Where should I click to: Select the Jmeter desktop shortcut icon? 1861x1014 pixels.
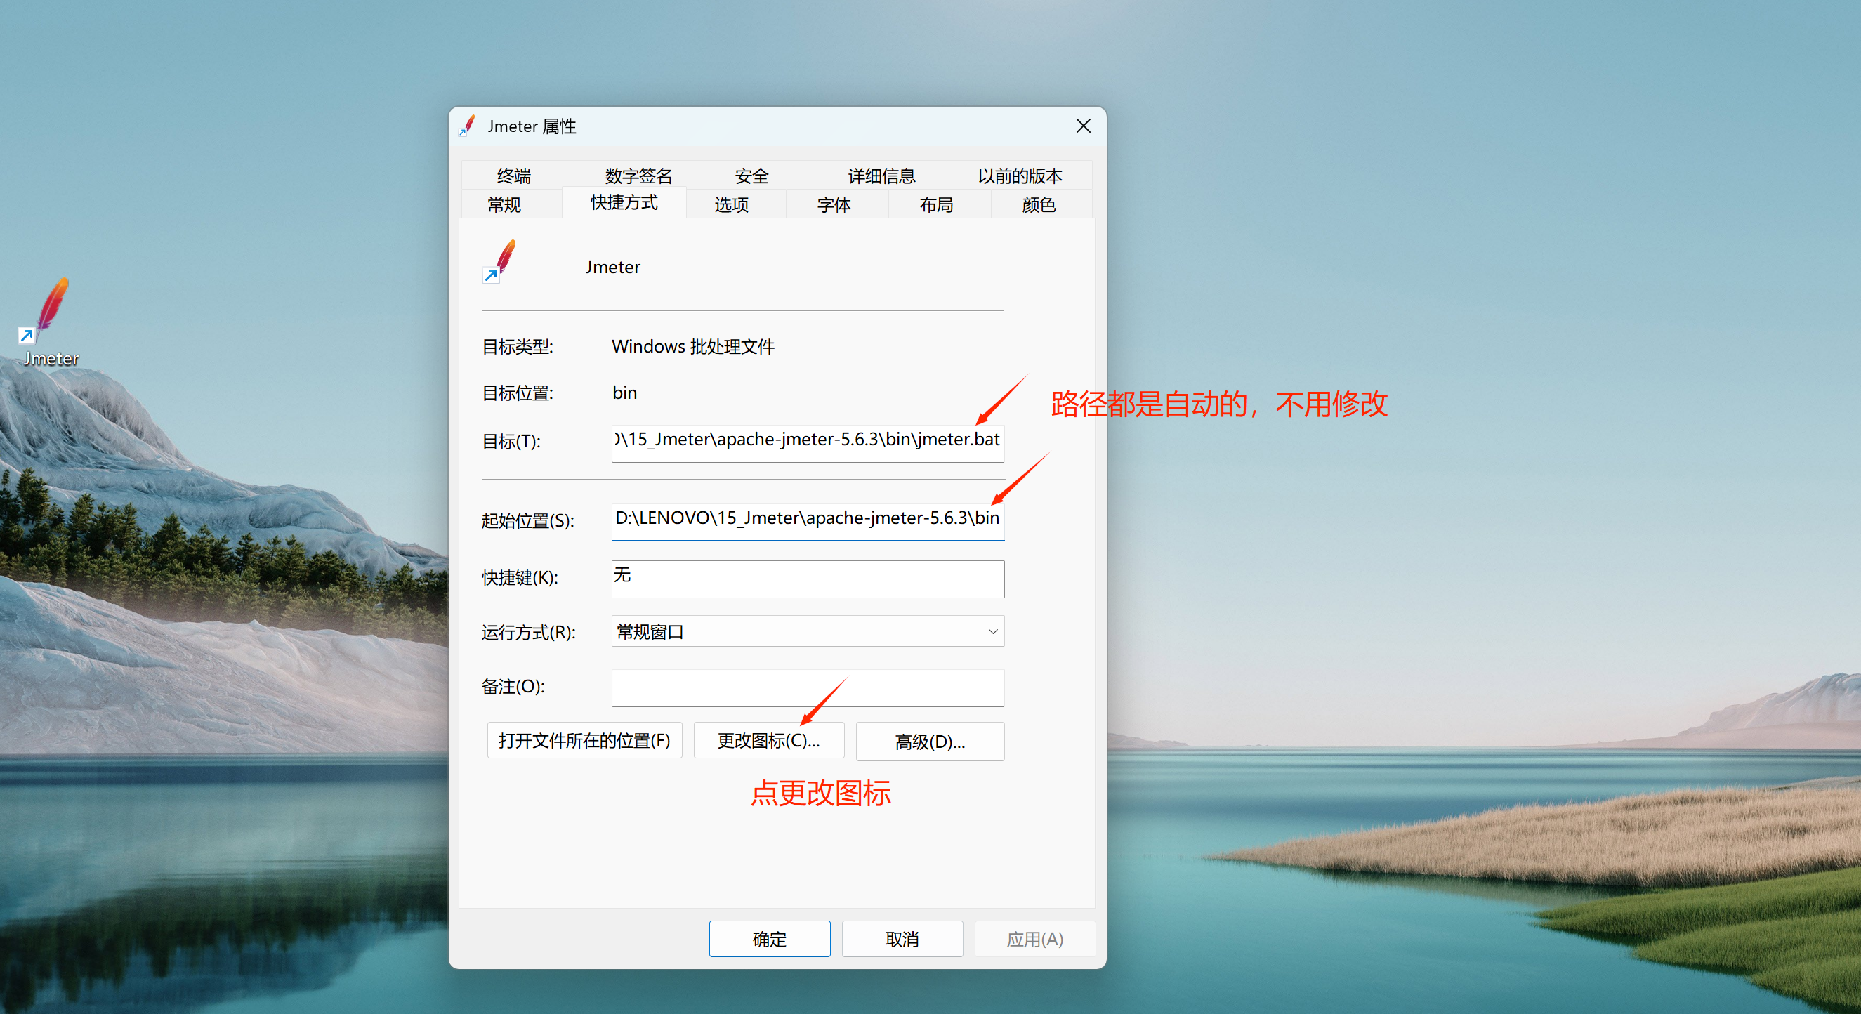coord(49,322)
